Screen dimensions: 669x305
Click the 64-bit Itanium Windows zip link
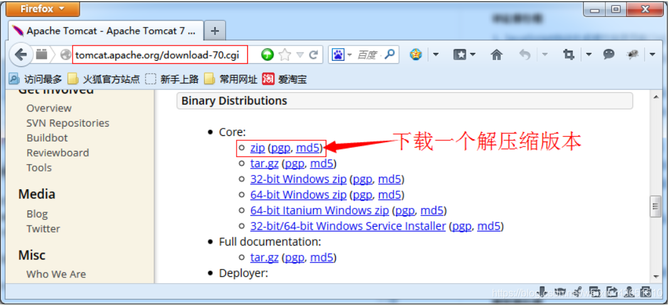[319, 210]
